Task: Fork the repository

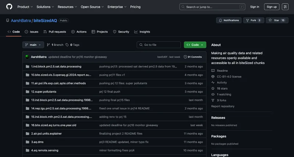Action: point(254,20)
